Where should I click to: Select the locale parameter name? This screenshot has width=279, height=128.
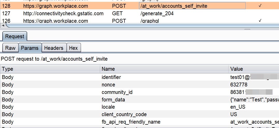pyautogui.click(x=108, y=107)
